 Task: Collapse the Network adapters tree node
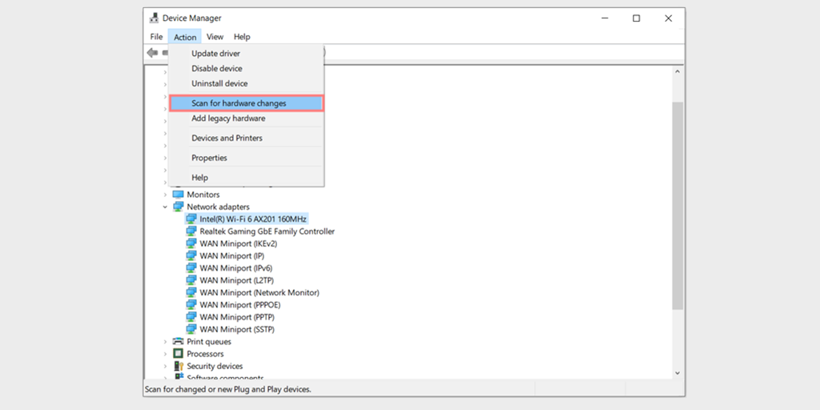tap(165, 207)
